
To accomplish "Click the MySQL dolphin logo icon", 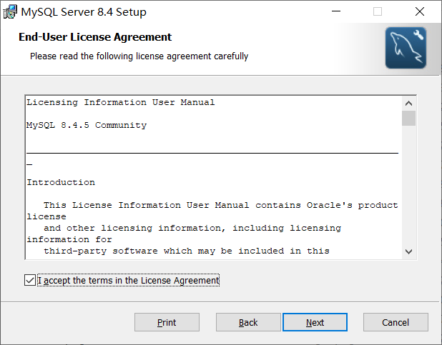I will 406,48.
